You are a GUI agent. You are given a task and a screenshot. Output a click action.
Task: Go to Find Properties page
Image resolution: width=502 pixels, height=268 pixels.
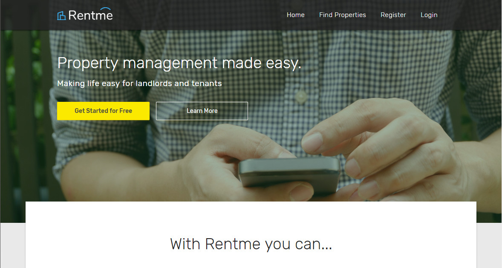342,15
